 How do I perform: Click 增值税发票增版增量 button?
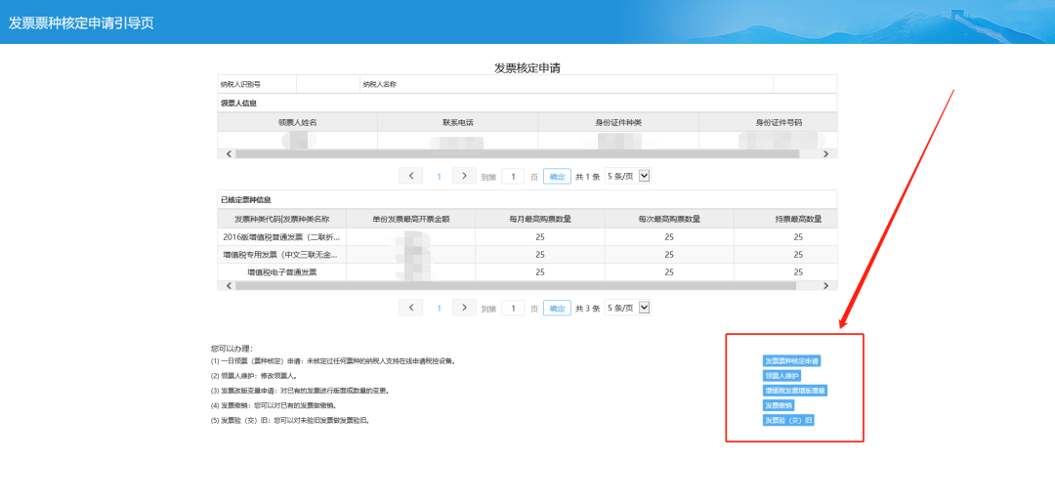[794, 390]
